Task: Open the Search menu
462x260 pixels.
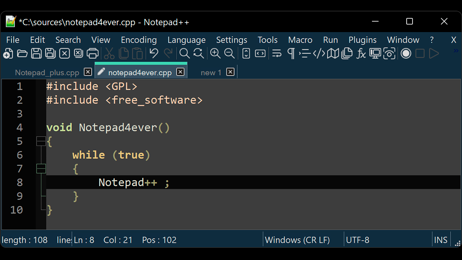Action: [68, 40]
